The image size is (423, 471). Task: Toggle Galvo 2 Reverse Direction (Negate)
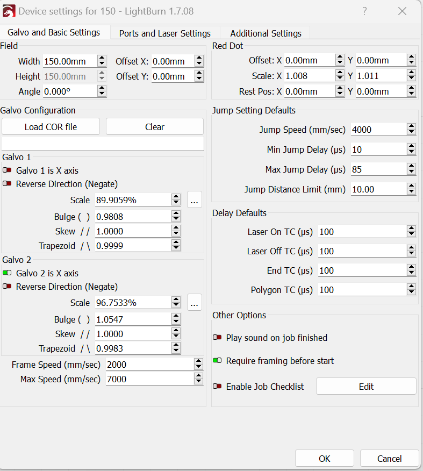point(7,286)
